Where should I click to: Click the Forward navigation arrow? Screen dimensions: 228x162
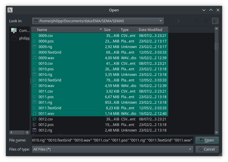[x=179, y=21]
